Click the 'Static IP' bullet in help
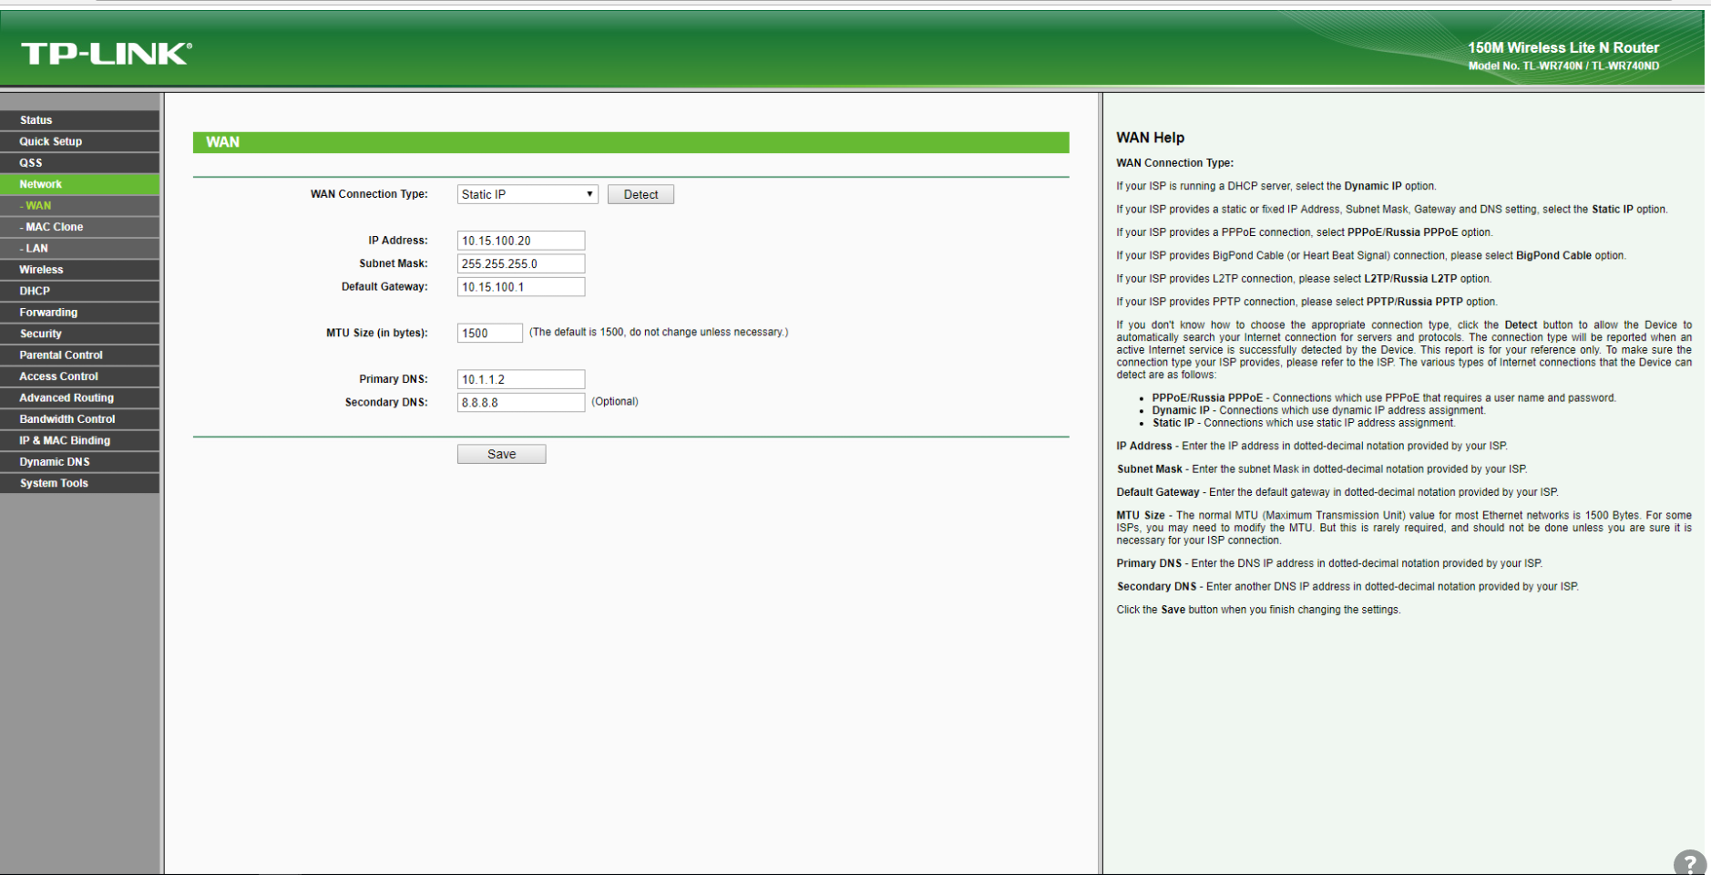The width and height of the screenshot is (1711, 875). coord(1304,423)
